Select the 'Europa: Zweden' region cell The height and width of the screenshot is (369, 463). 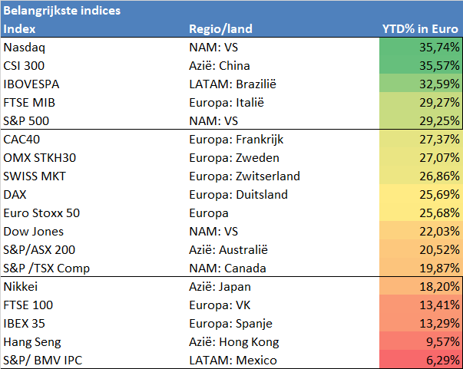click(x=234, y=158)
